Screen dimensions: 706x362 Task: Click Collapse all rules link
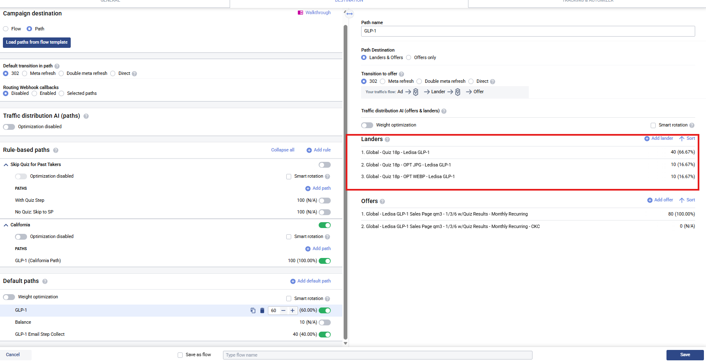[282, 150]
